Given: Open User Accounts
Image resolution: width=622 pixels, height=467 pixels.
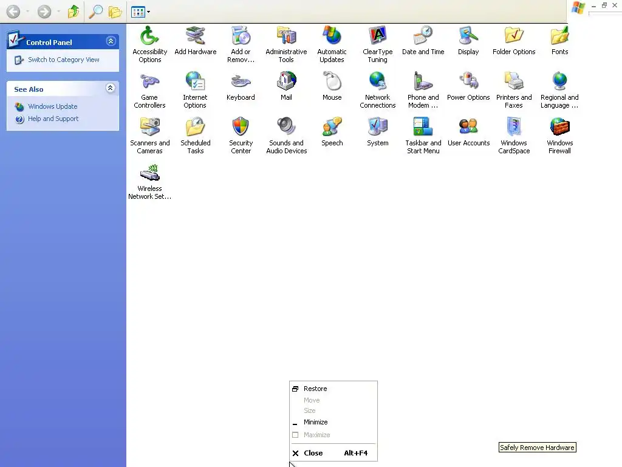Looking at the screenshot, I should coord(468,132).
